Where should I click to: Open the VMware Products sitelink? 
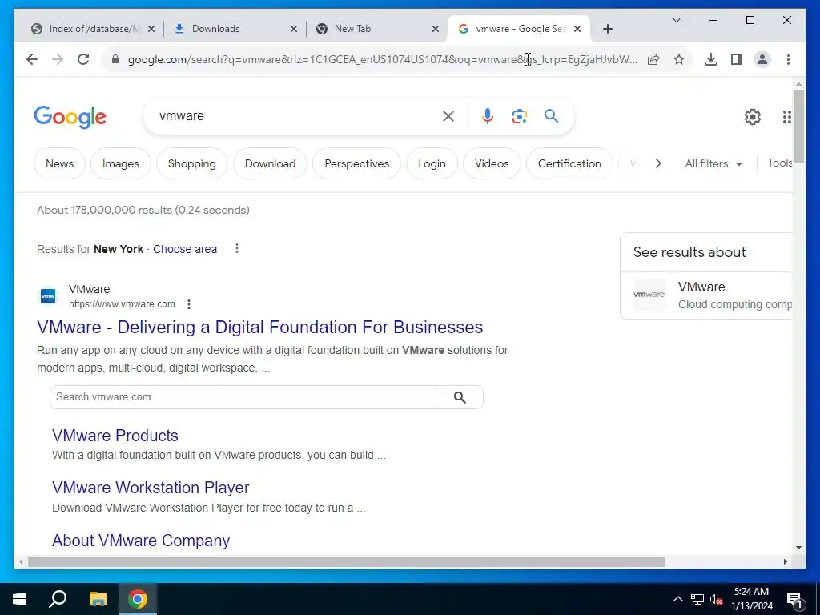(x=115, y=436)
